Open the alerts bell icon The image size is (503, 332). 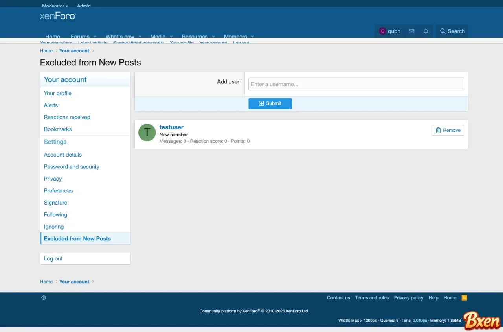(x=426, y=31)
